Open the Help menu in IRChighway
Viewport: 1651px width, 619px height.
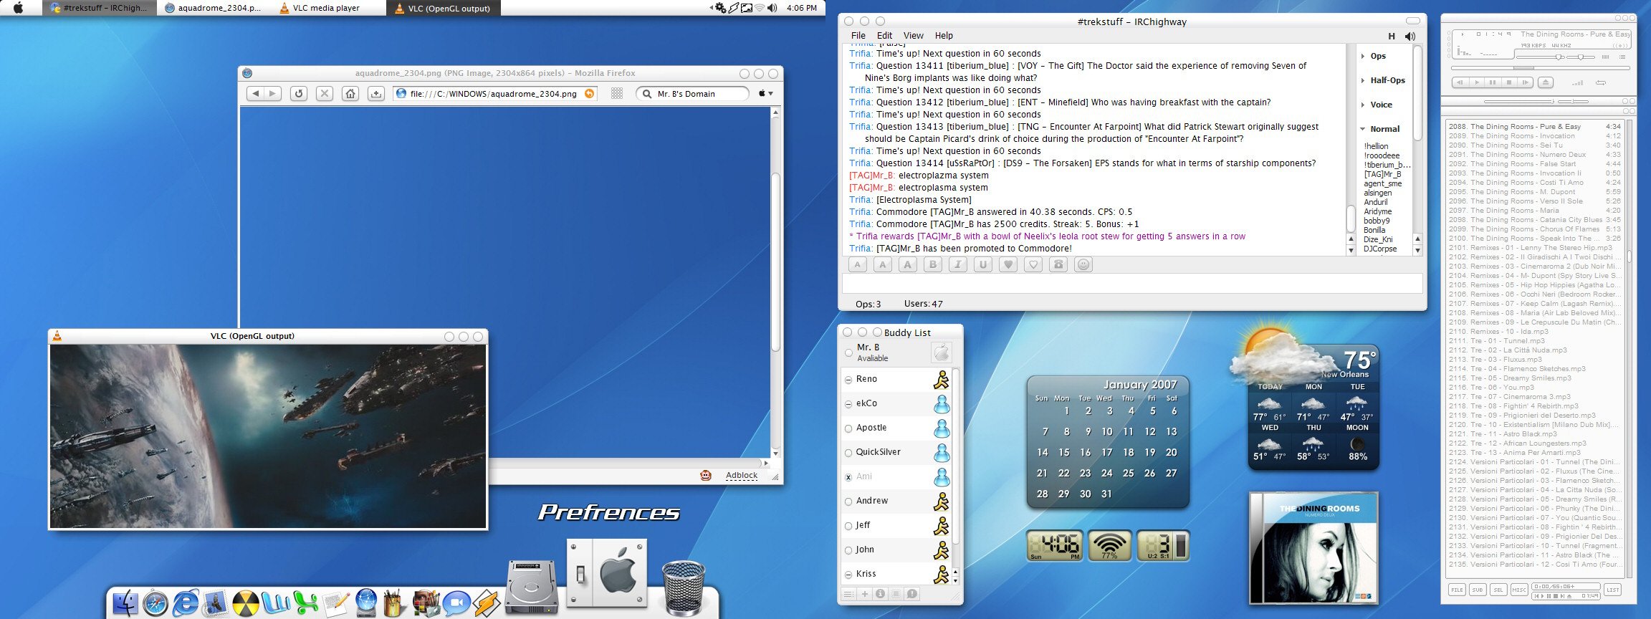[x=944, y=35]
